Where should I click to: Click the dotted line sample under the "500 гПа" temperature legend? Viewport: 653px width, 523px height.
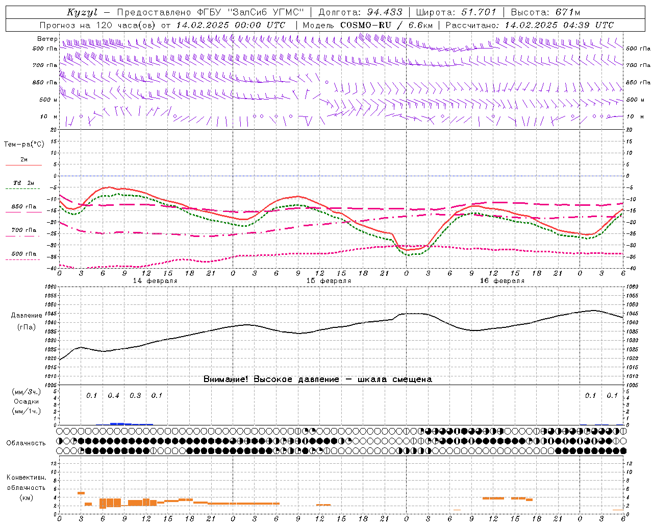point(23,259)
